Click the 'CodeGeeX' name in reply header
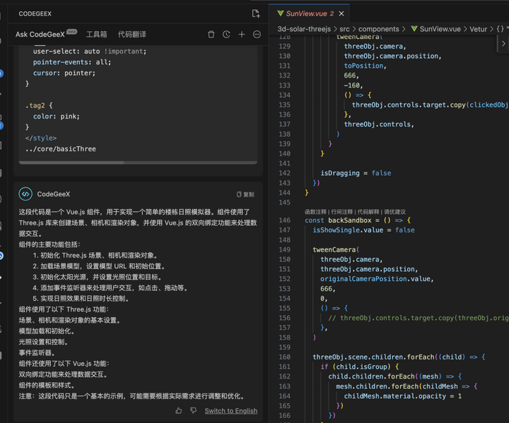 (53, 194)
